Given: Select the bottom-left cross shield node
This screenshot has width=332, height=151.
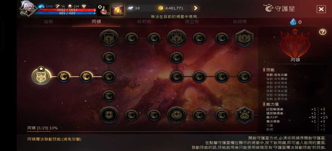Looking at the screenshot, I should (x=109, y=115).
